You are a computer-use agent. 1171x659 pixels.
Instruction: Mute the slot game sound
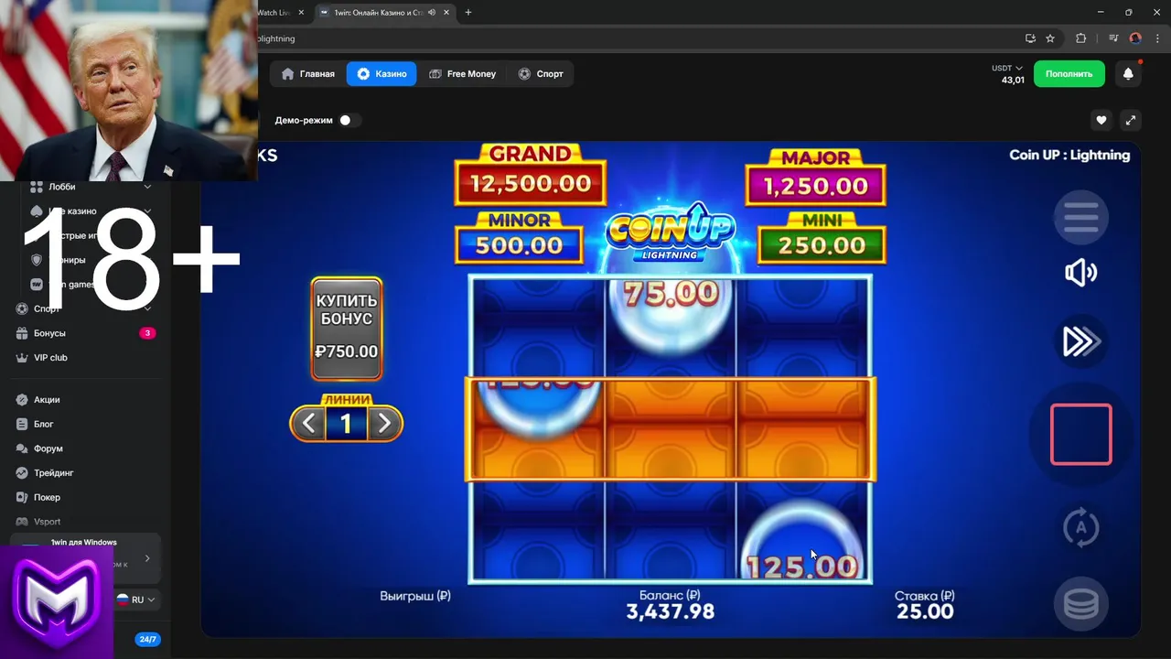click(1080, 273)
